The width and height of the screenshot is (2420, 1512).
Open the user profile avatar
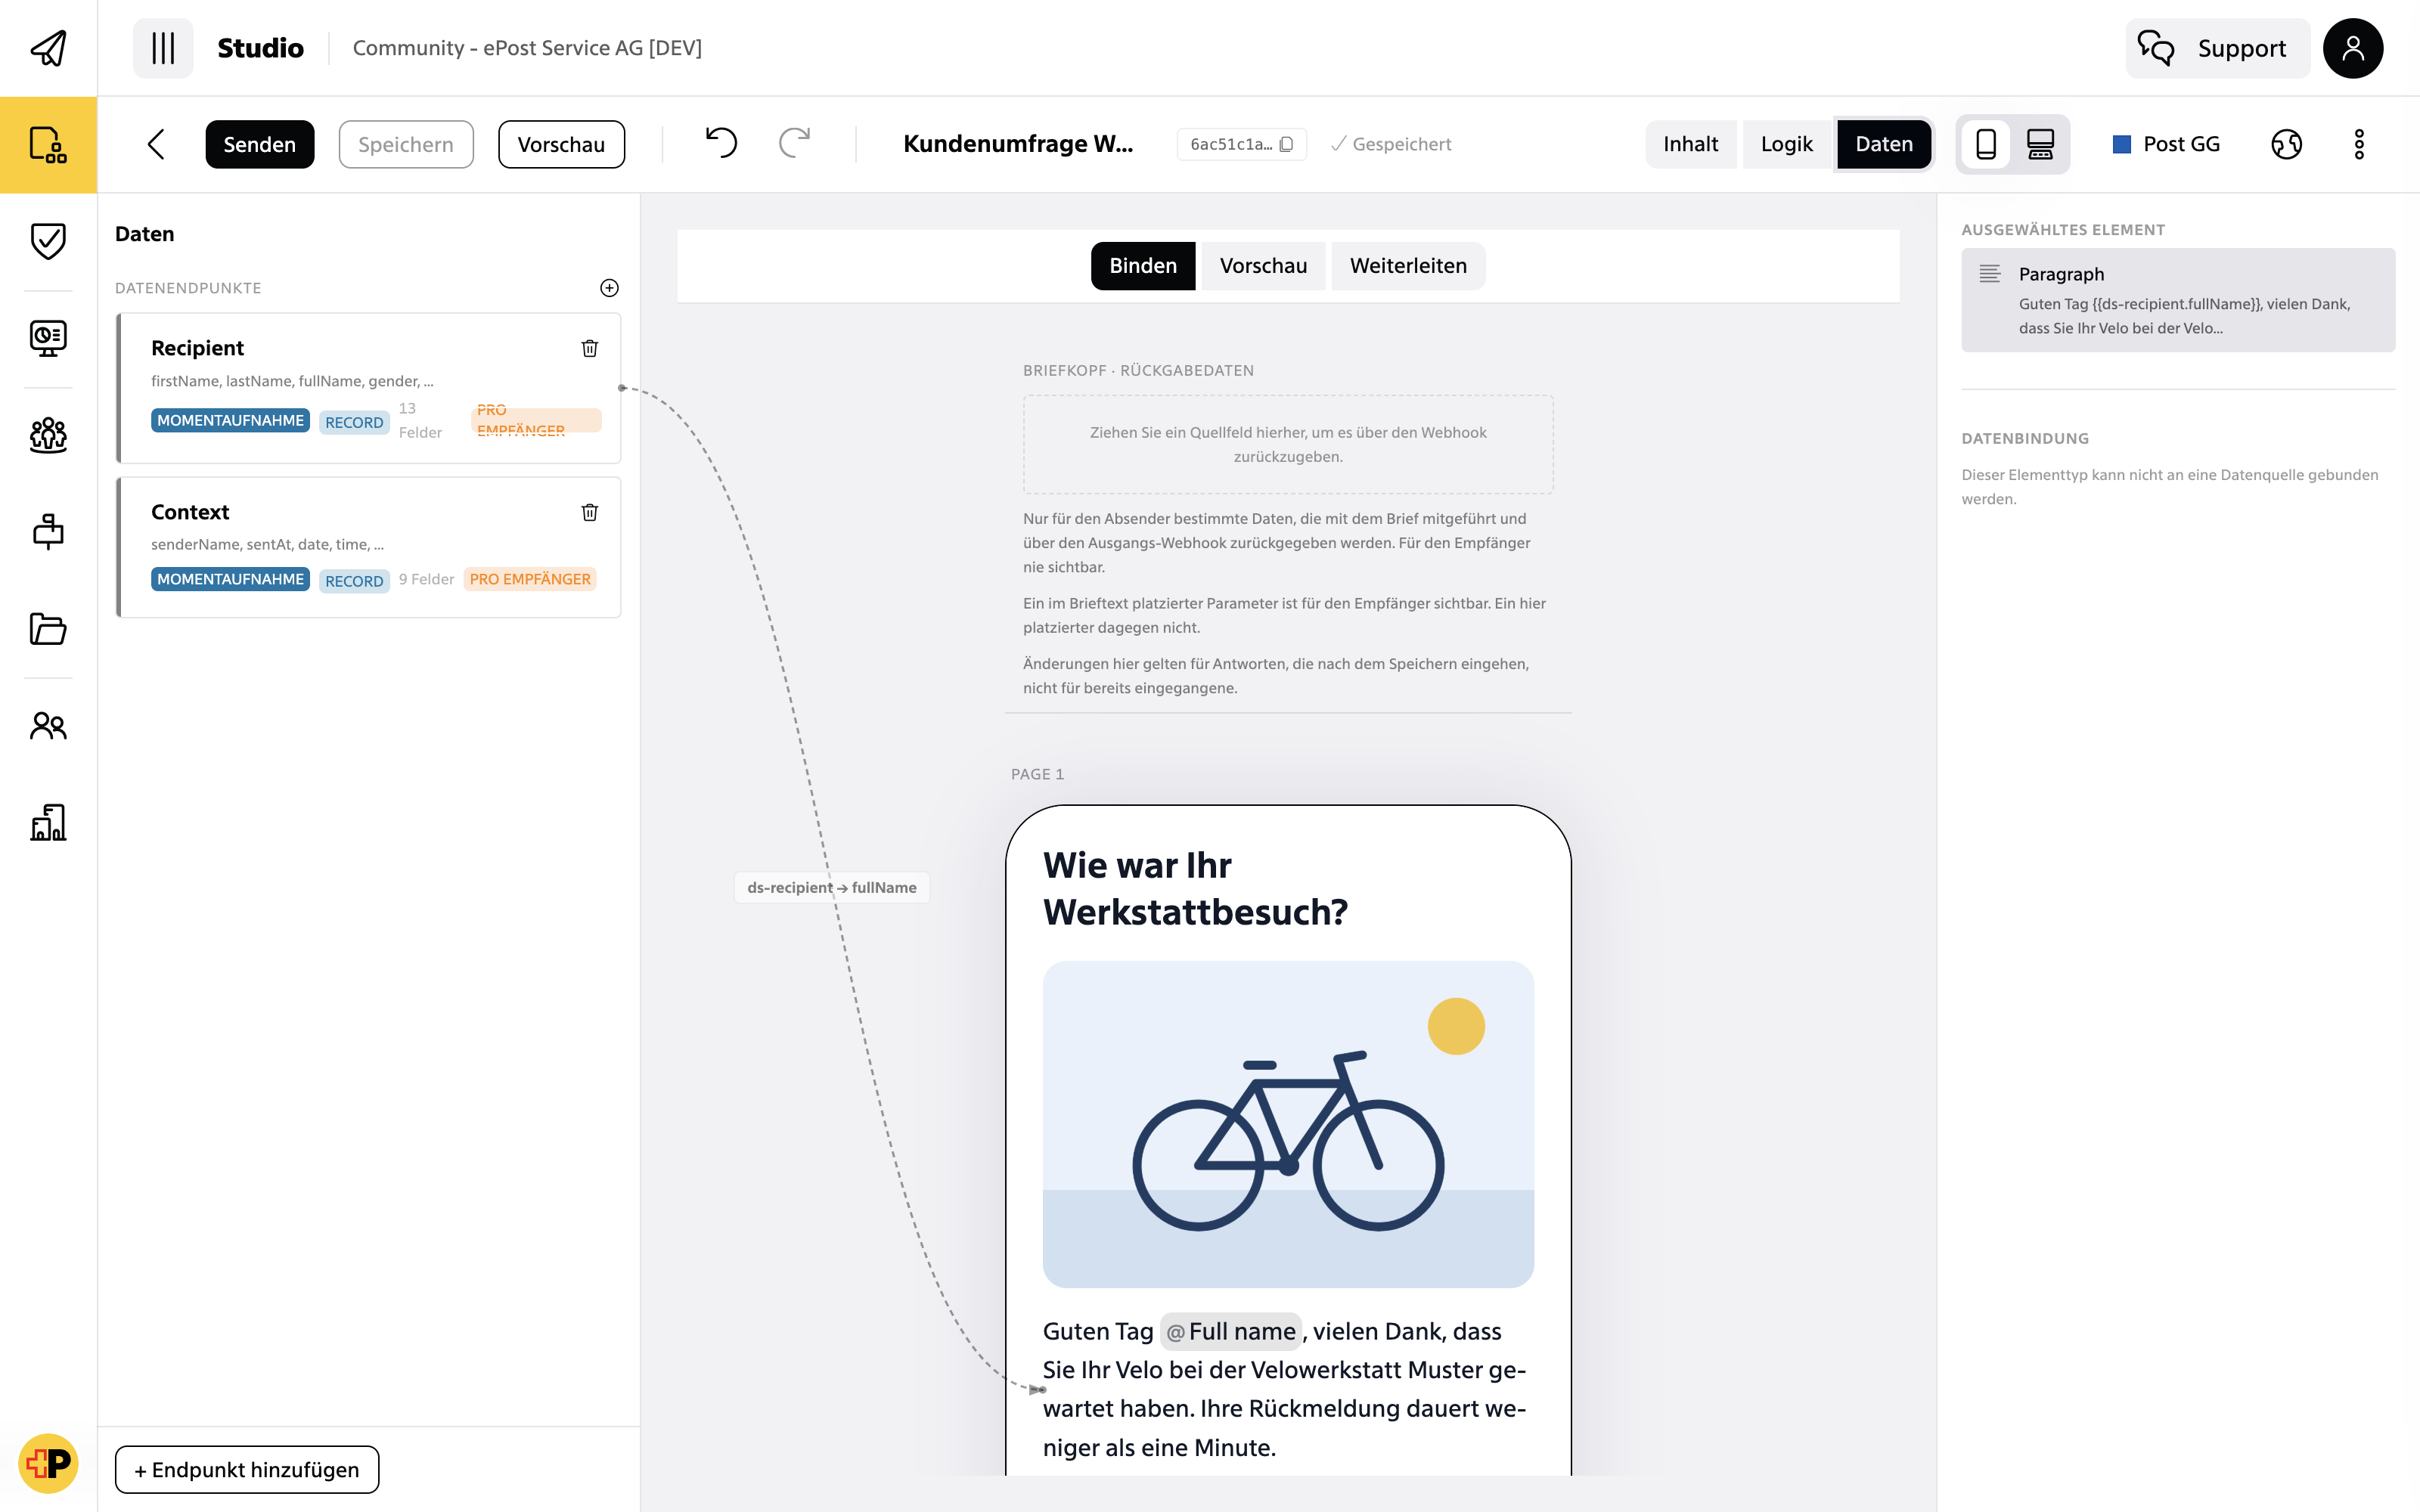2352,48
